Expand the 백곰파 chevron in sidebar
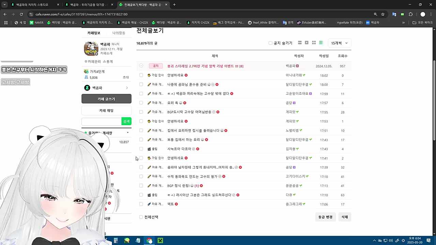Viewport: 436px width, 245px height. pos(127,88)
